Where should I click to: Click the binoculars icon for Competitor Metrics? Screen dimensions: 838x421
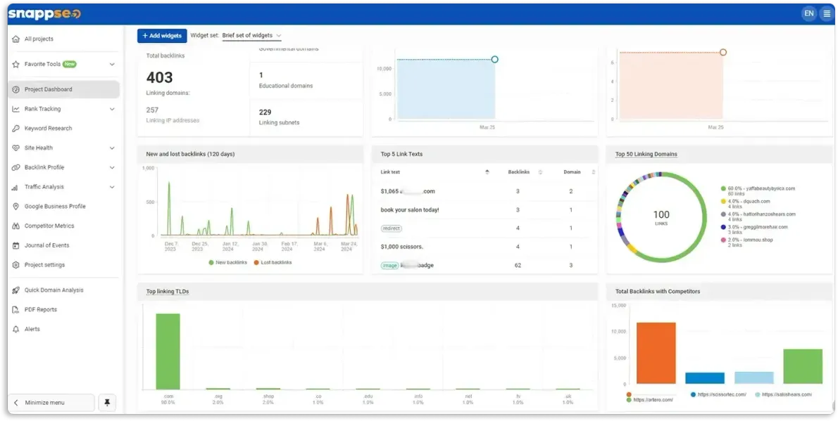15,226
